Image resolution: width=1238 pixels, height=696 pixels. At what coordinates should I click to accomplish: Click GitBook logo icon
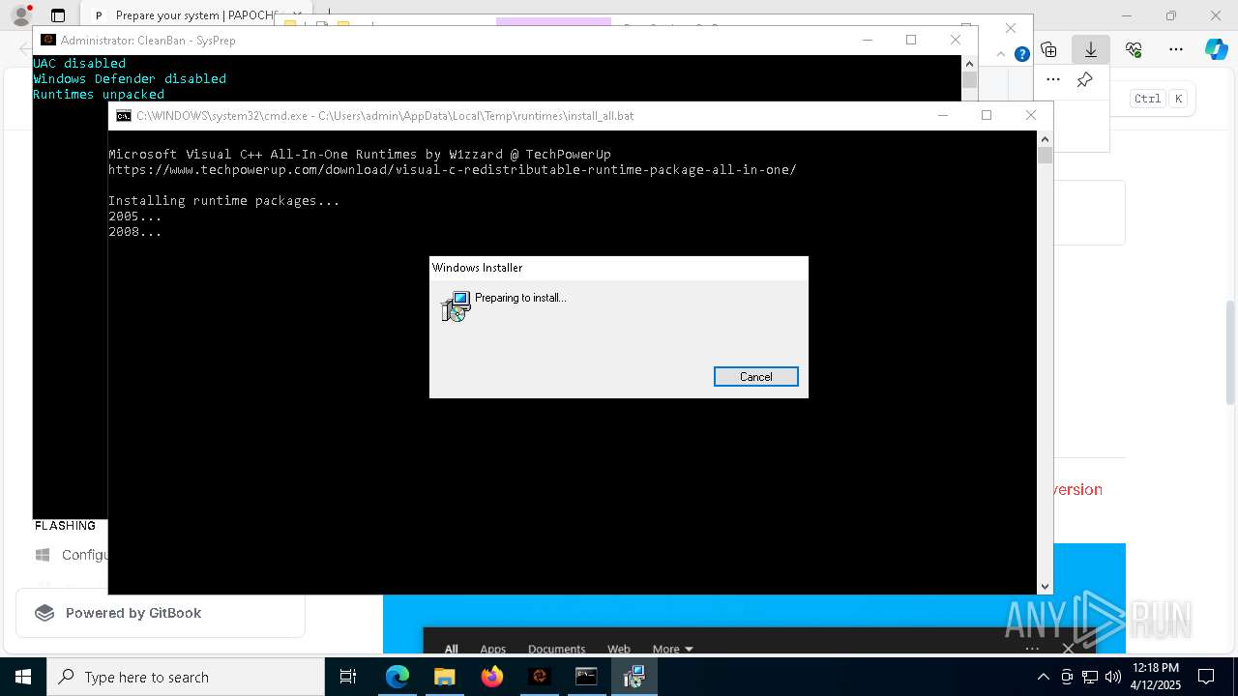pos(44,613)
